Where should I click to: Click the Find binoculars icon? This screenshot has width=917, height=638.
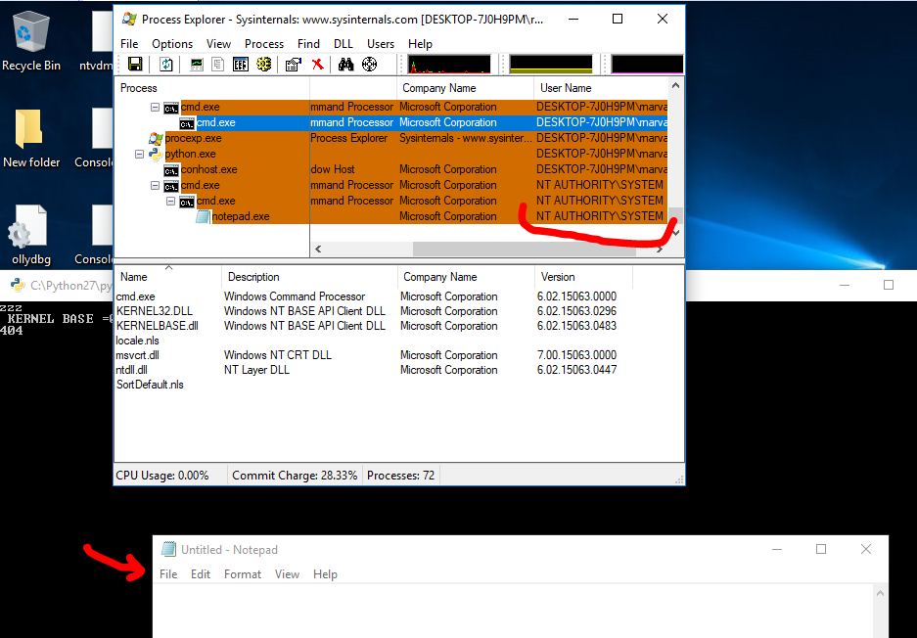point(345,65)
